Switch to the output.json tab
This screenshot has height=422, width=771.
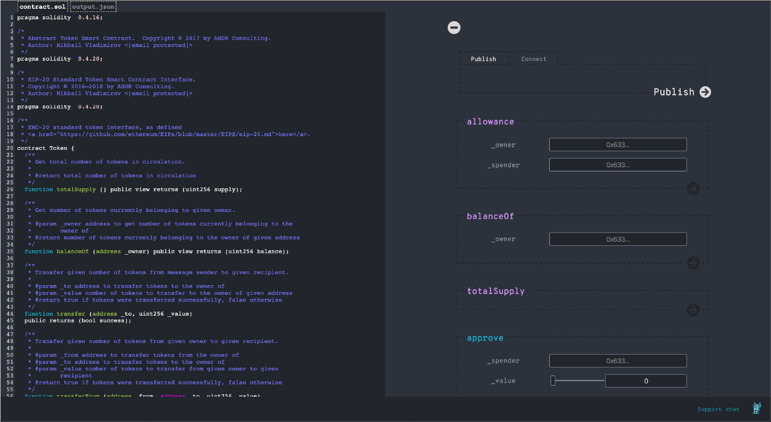tap(93, 6)
